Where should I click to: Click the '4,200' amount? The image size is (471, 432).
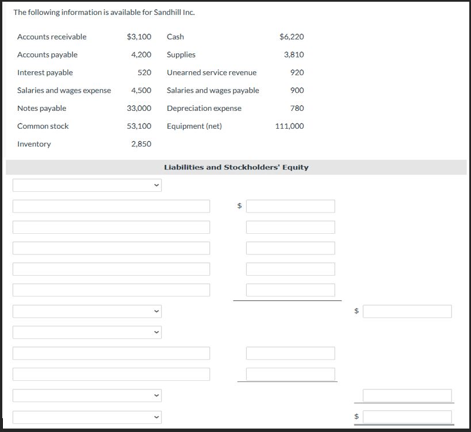tap(141, 55)
